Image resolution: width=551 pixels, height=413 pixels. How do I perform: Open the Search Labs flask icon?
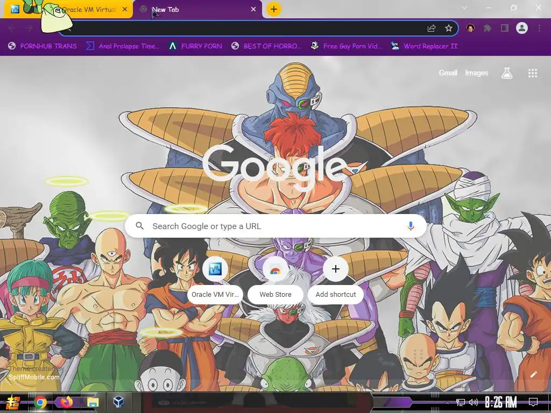click(x=507, y=73)
